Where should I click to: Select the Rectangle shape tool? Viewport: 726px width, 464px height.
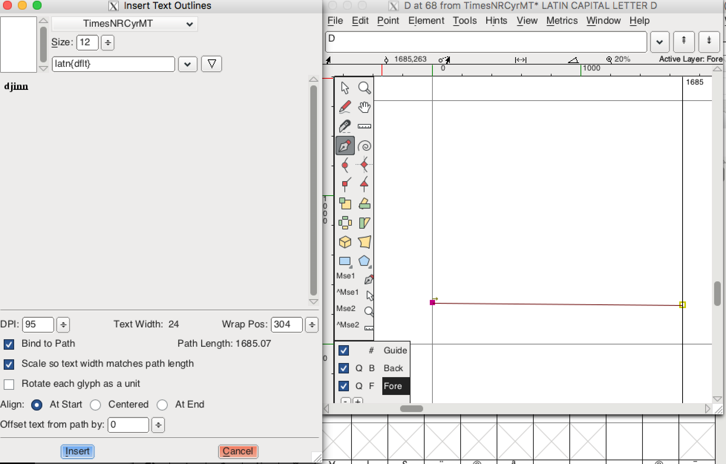[x=345, y=261]
